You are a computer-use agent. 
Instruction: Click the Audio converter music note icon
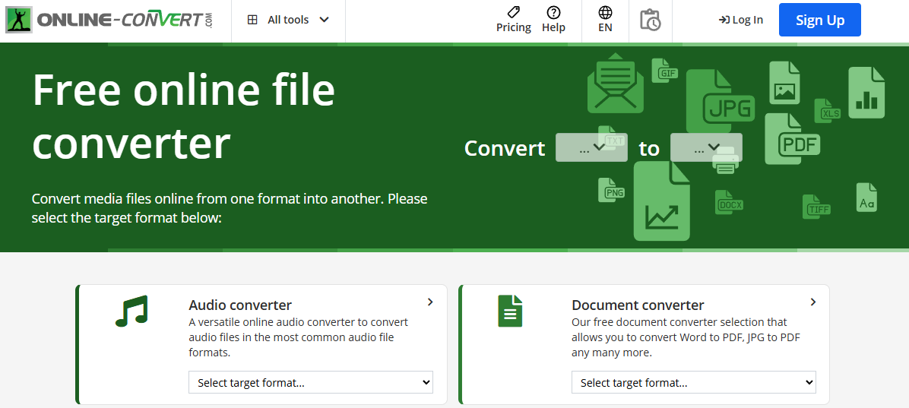[131, 312]
